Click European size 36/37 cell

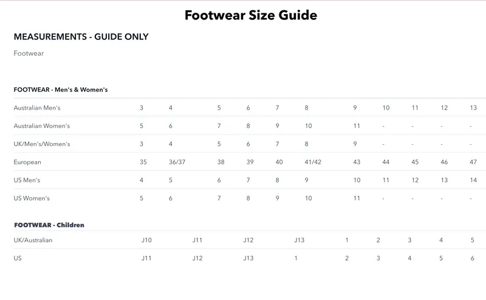click(x=177, y=162)
